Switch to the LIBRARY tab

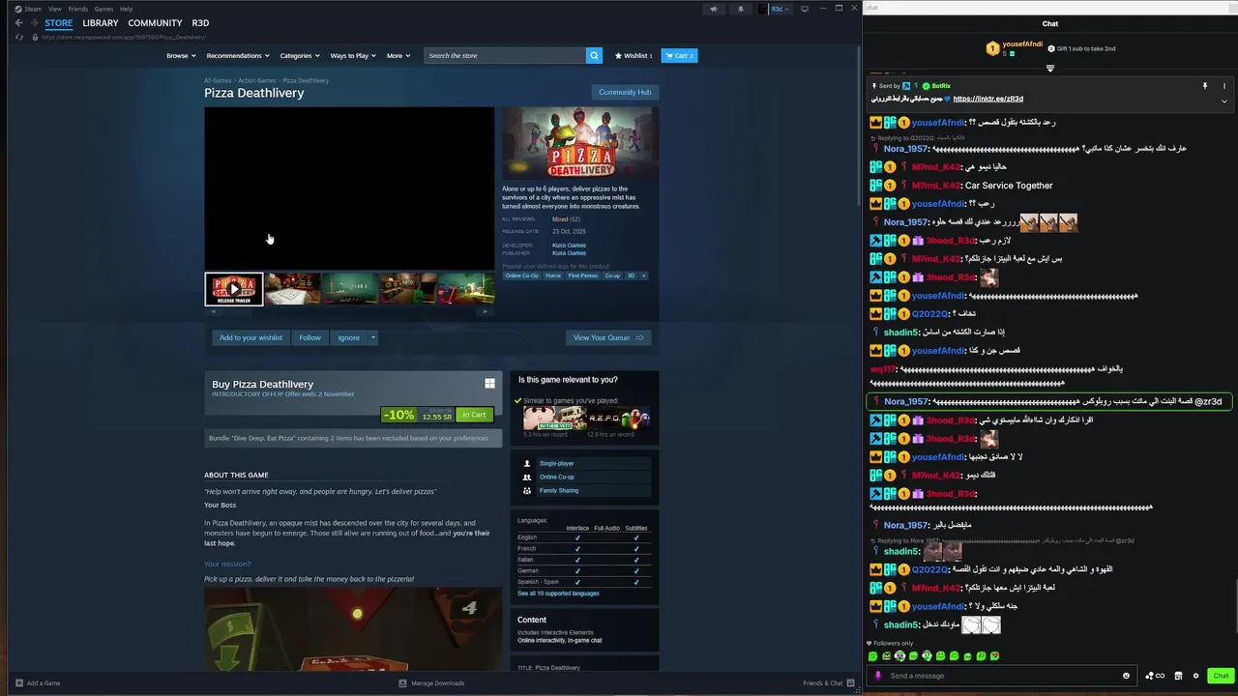coord(101,22)
